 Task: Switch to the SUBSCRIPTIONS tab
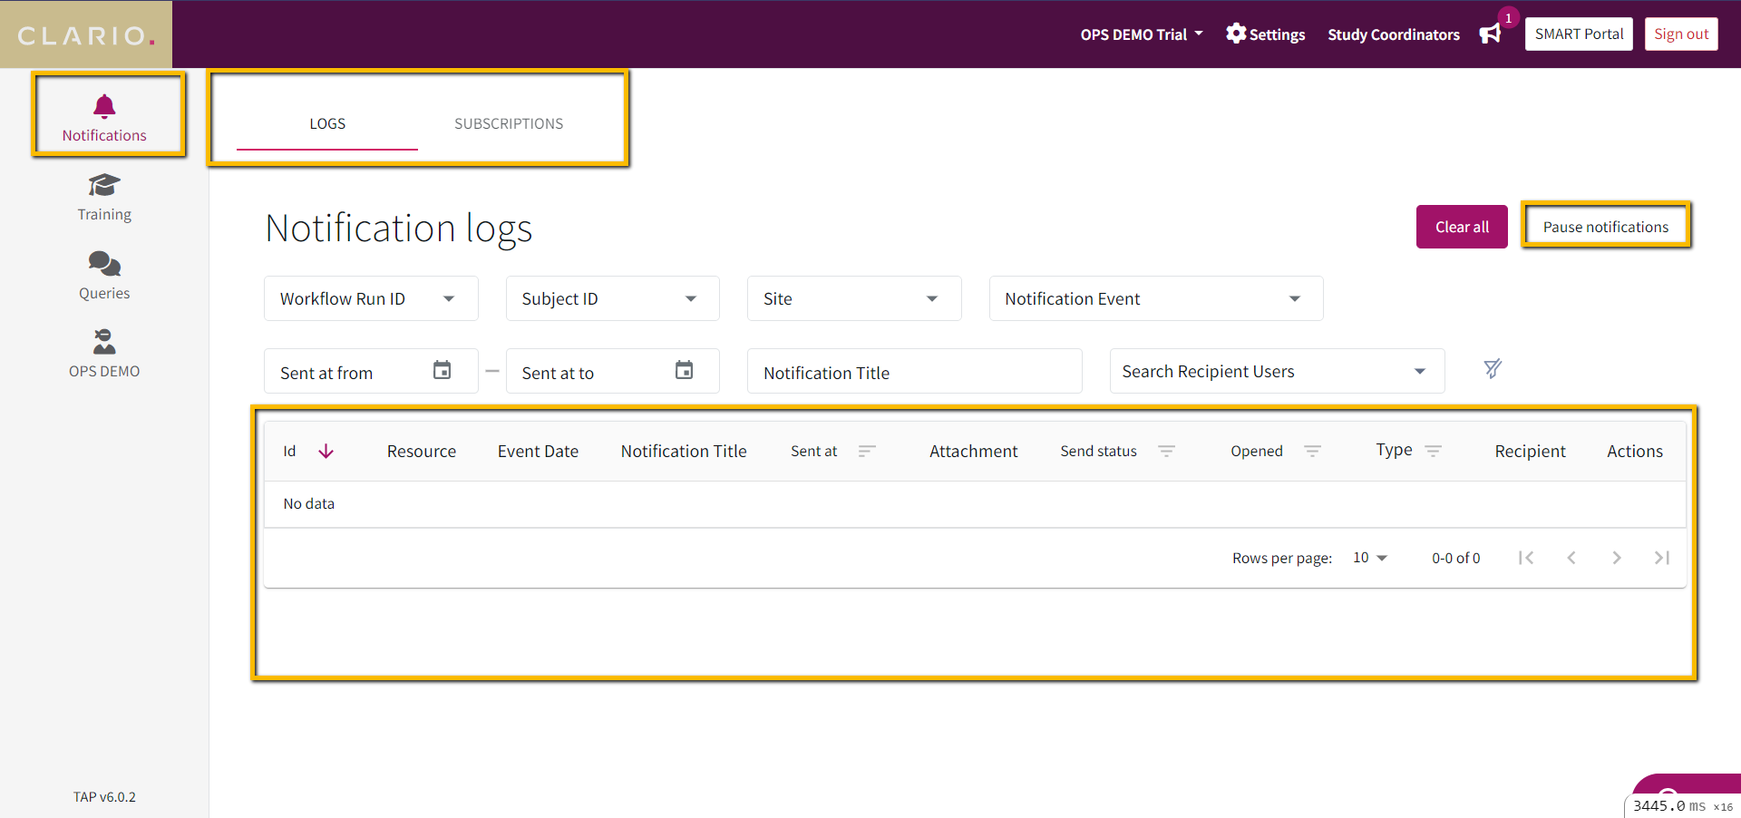click(x=509, y=123)
